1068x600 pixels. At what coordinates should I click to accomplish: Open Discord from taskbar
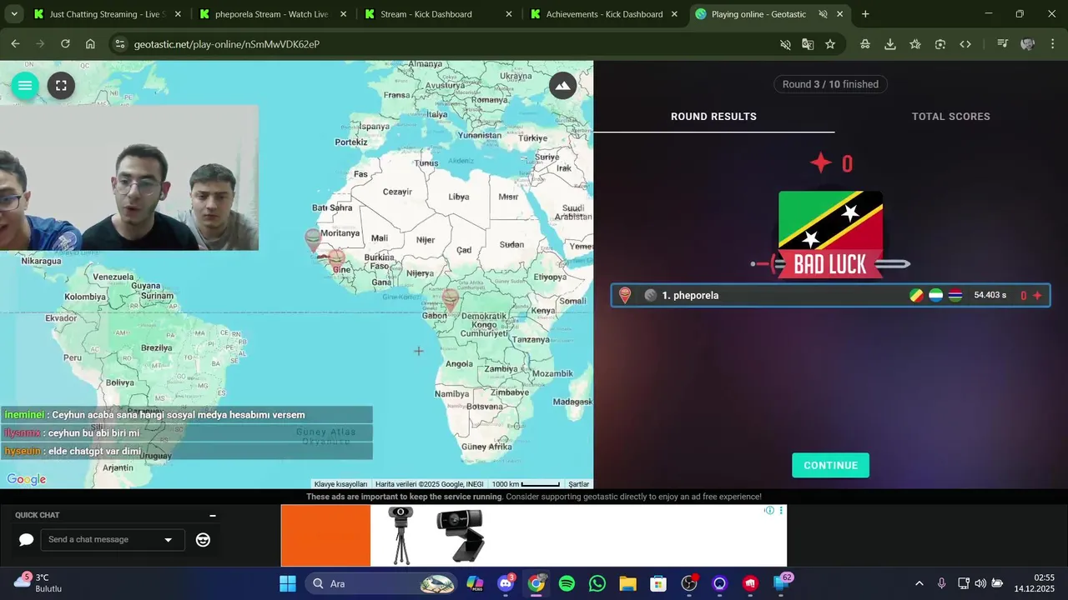[x=506, y=583]
